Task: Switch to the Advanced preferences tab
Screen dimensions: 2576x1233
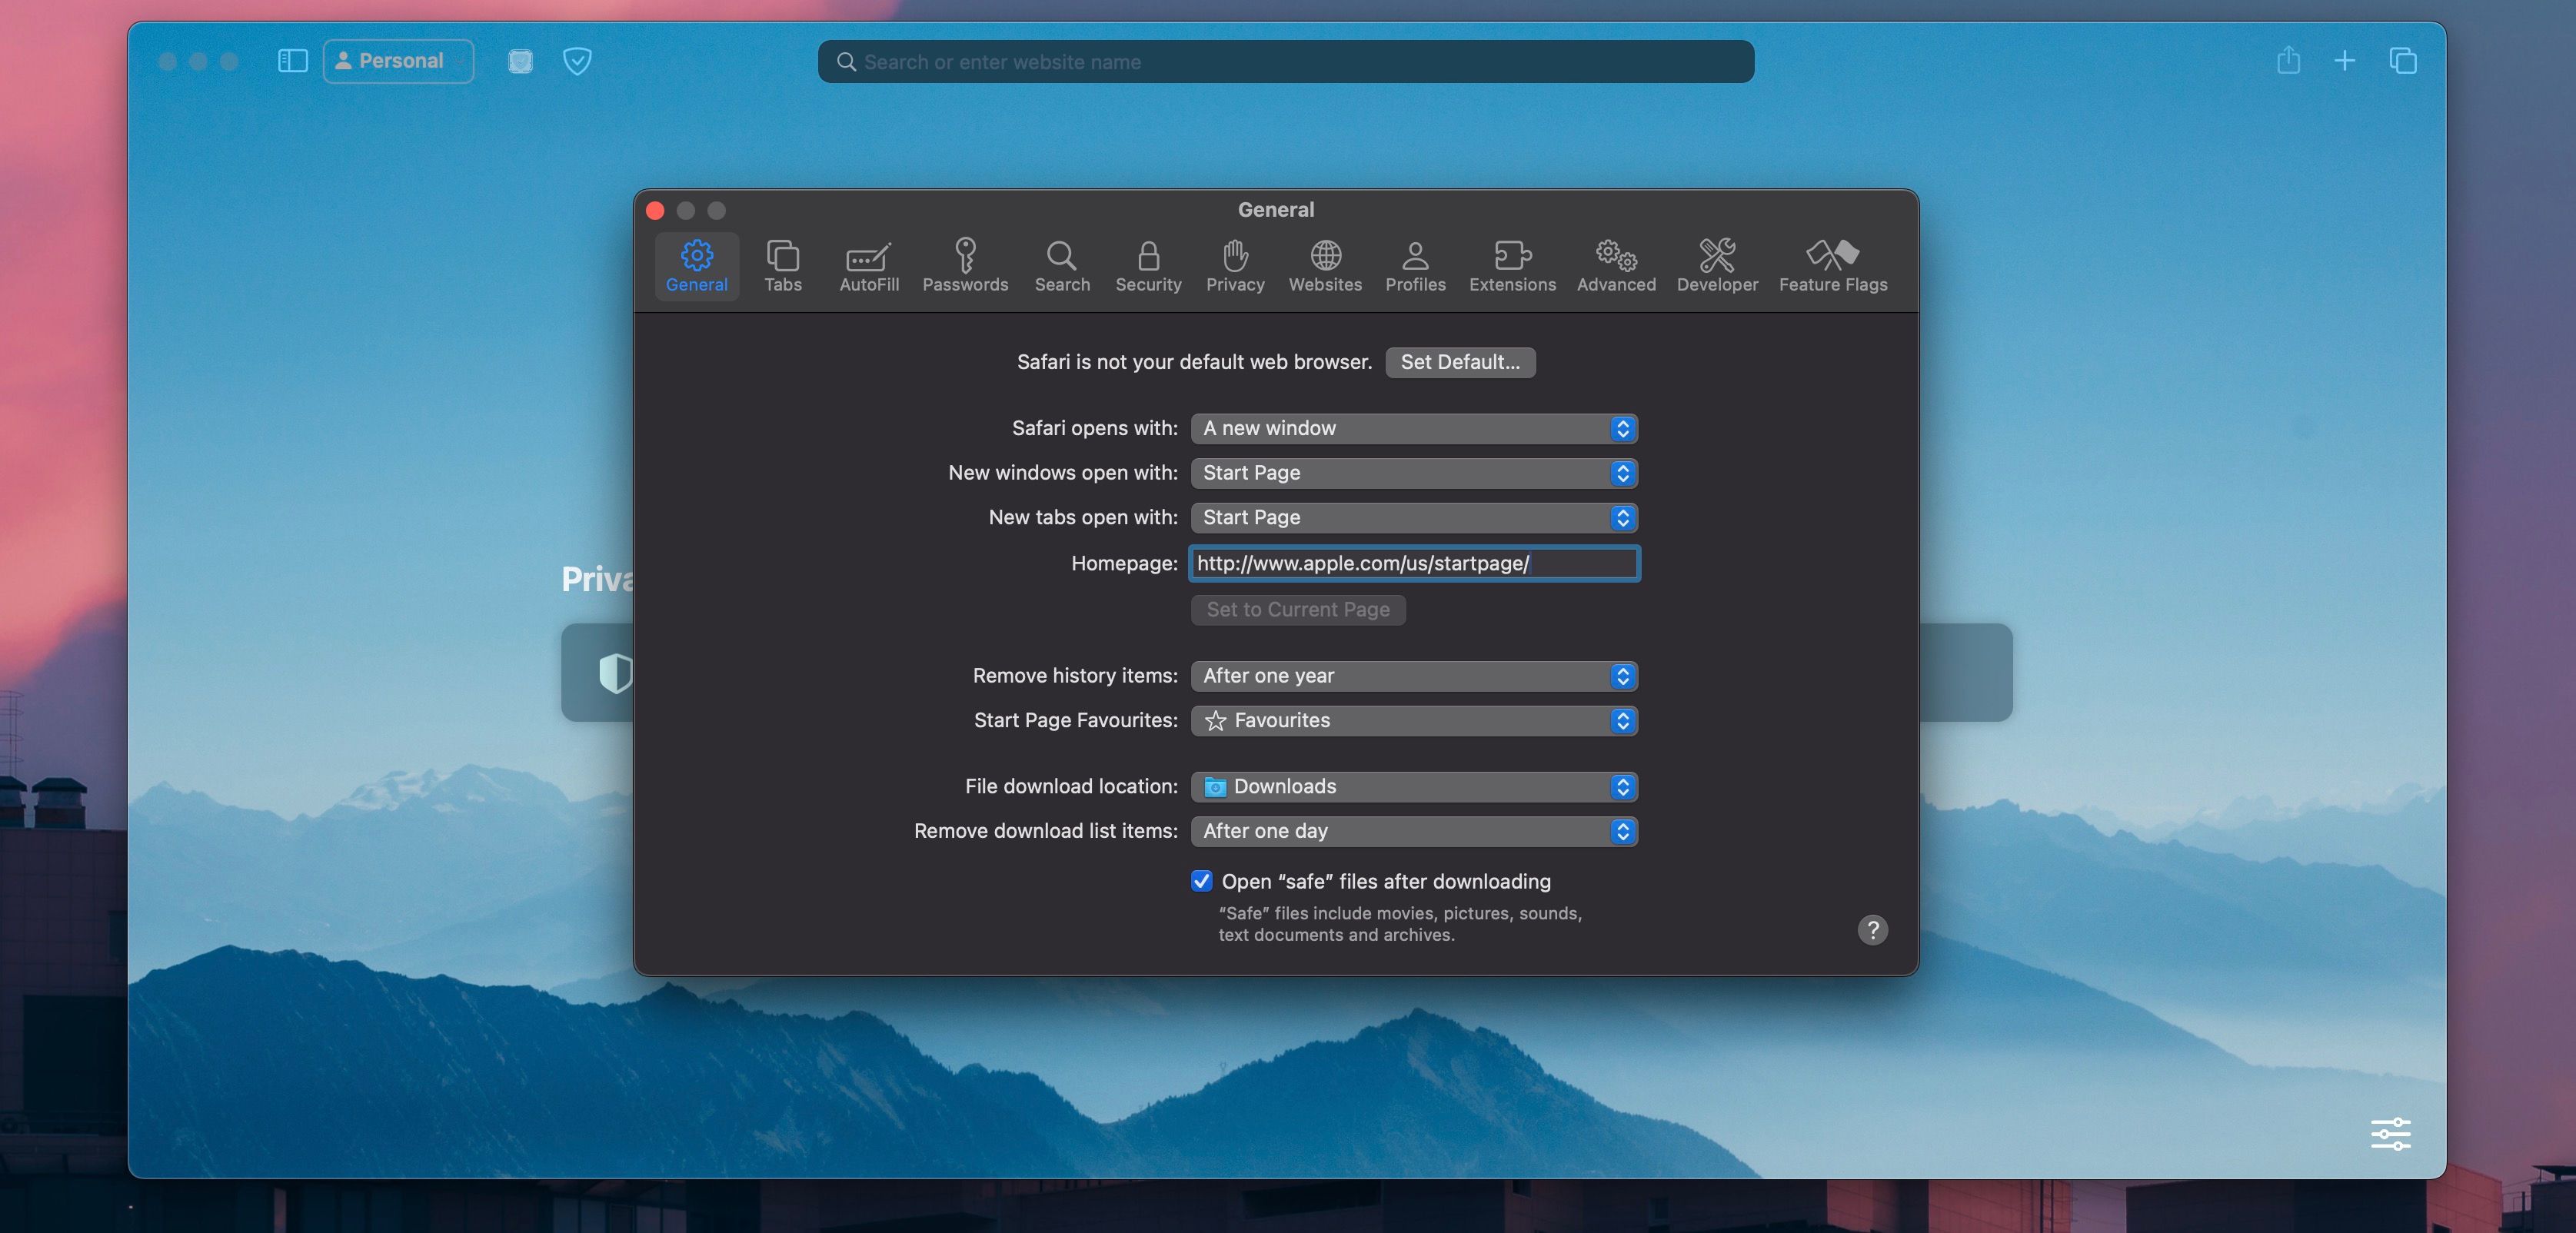Action: coord(1615,265)
